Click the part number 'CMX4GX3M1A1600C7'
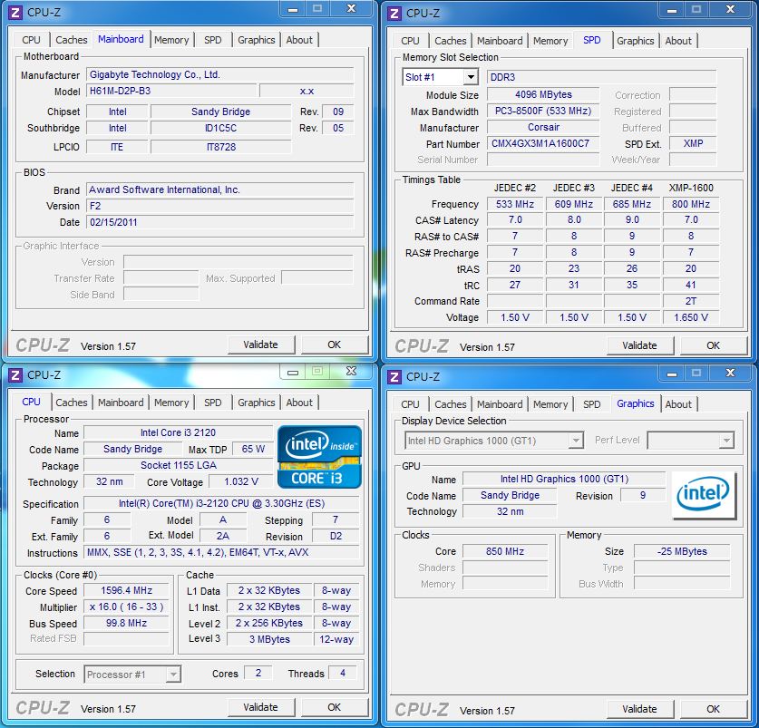759x728 pixels. point(543,143)
